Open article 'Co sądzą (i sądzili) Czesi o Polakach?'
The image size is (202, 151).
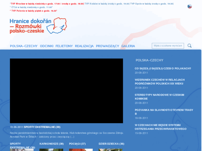click(x=163, y=68)
